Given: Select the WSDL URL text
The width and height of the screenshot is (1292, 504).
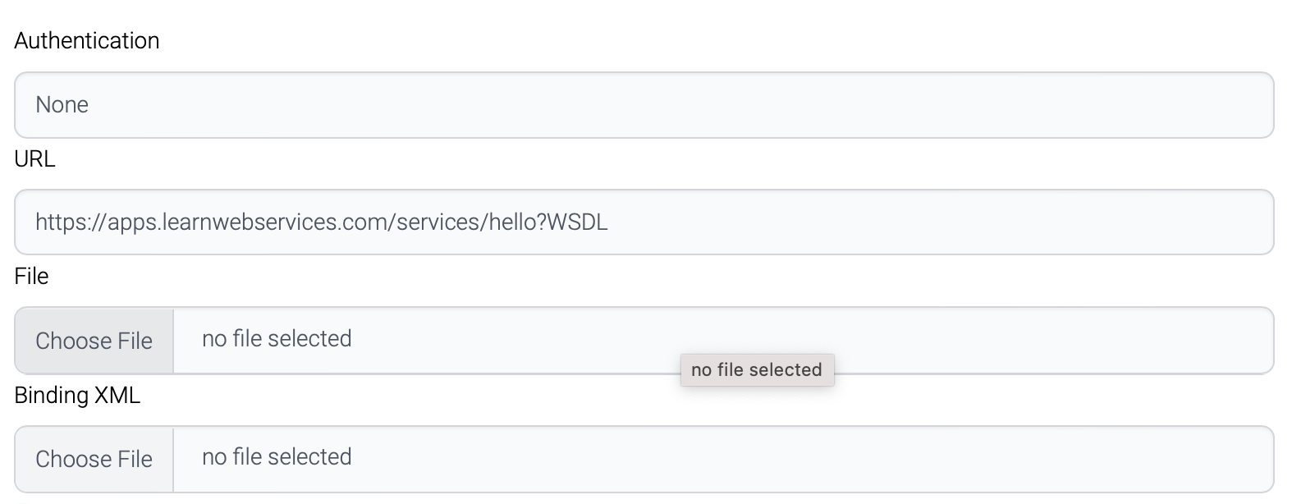Looking at the screenshot, I should pos(322,222).
